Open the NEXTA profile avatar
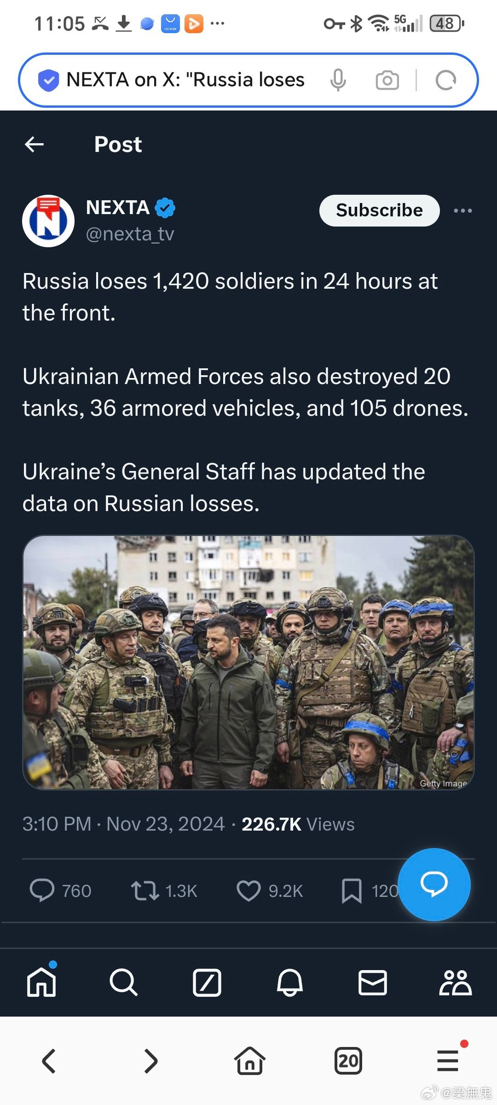This screenshot has width=497, height=1105. [x=48, y=221]
